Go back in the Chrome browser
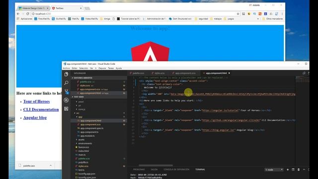The height and width of the screenshot is (179, 318). [x=18, y=14]
